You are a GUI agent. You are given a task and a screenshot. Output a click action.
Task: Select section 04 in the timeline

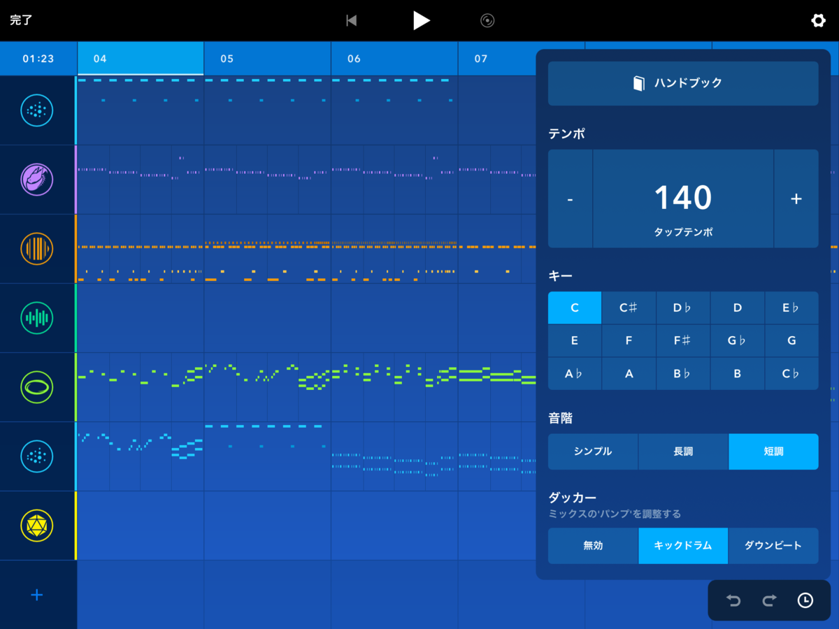pyautogui.click(x=141, y=59)
